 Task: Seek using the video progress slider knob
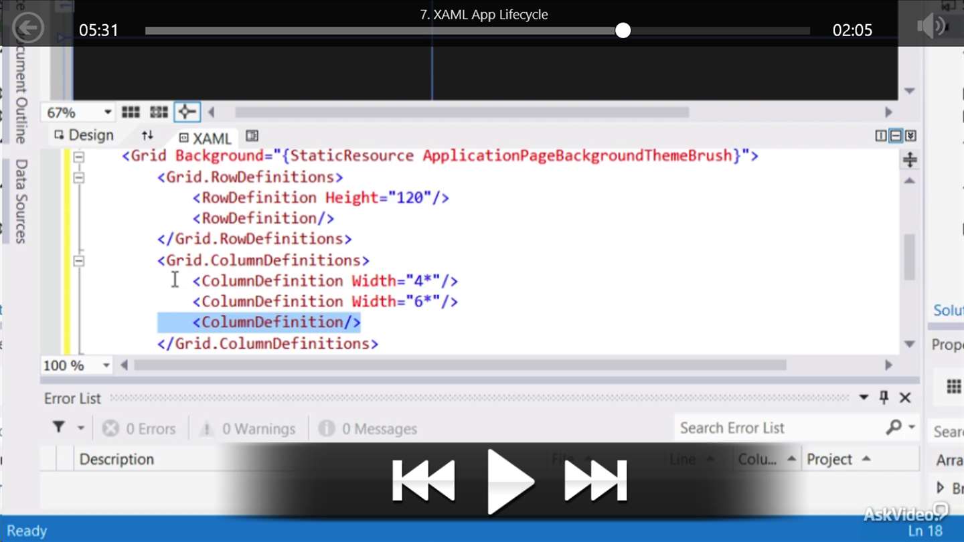[x=623, y=30]
